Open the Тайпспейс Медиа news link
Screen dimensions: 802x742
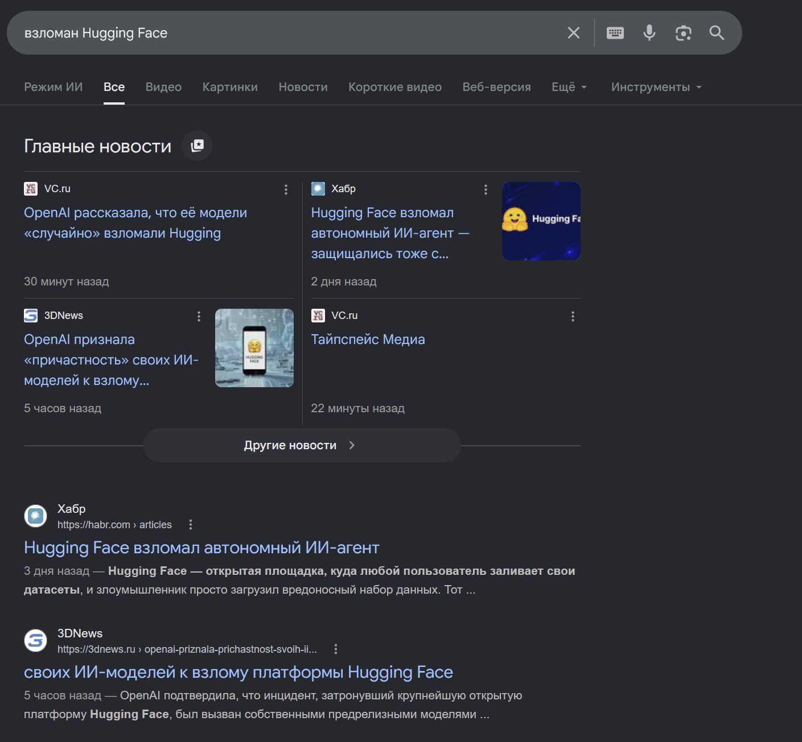tap(368, 339)
